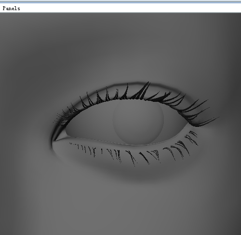Pick the outer-corner lower eyelash group

[x=192, y=138]
